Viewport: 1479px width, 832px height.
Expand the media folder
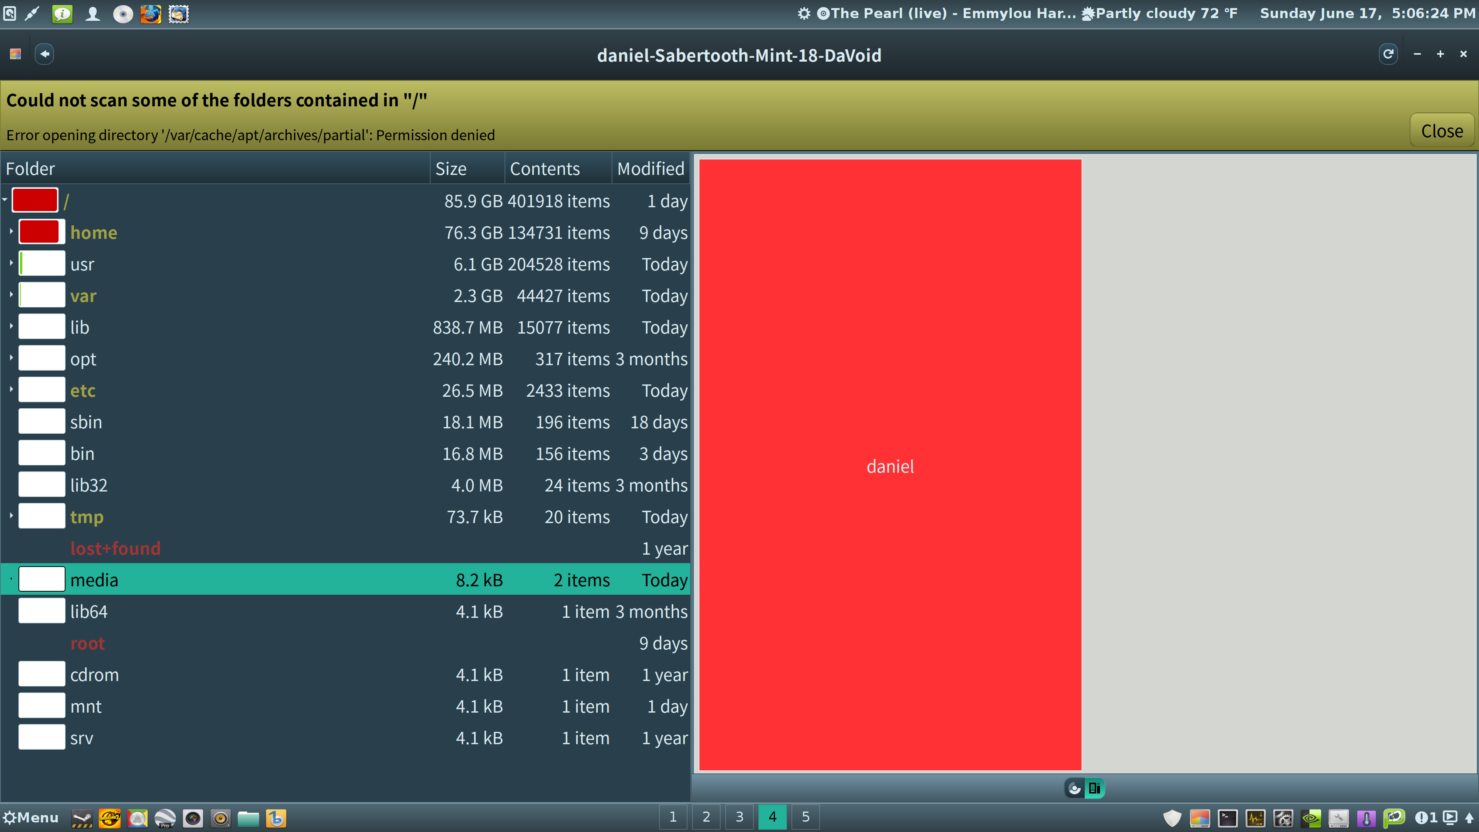[x=11, y=579]
